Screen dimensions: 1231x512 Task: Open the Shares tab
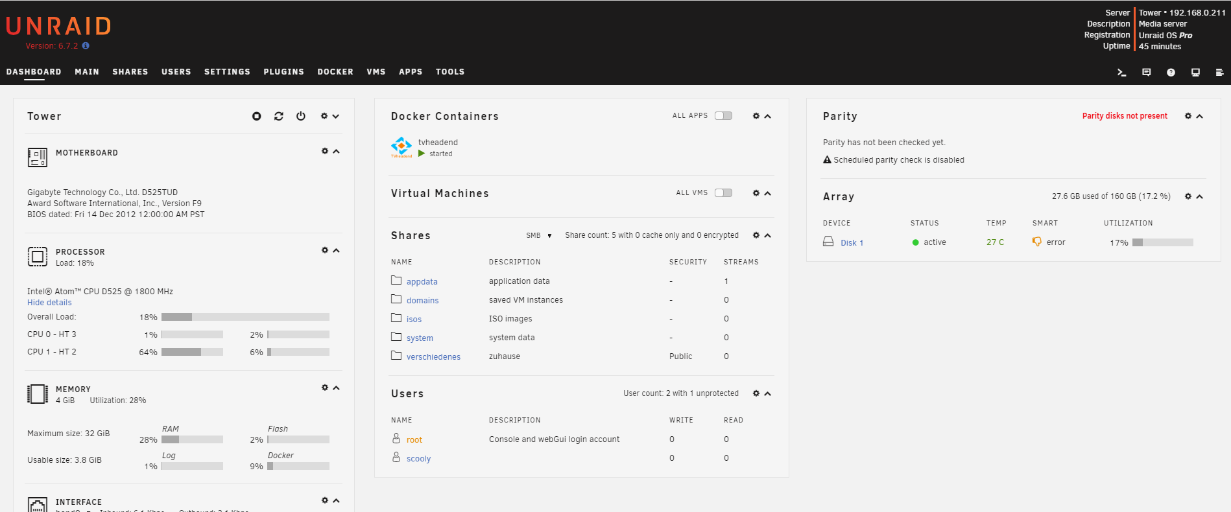pyautogui.click(x=130, y=72)
